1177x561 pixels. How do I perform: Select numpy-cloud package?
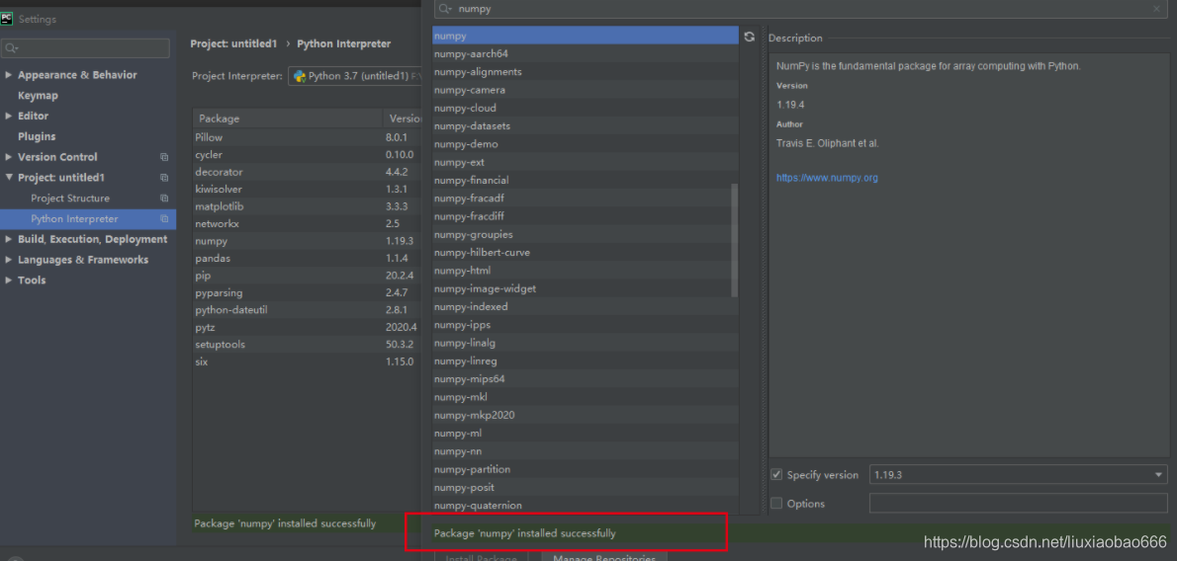585,108
